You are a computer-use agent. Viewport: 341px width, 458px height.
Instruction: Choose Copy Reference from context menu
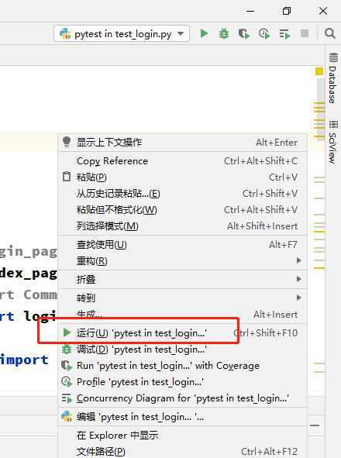click(x=182, y=161)
